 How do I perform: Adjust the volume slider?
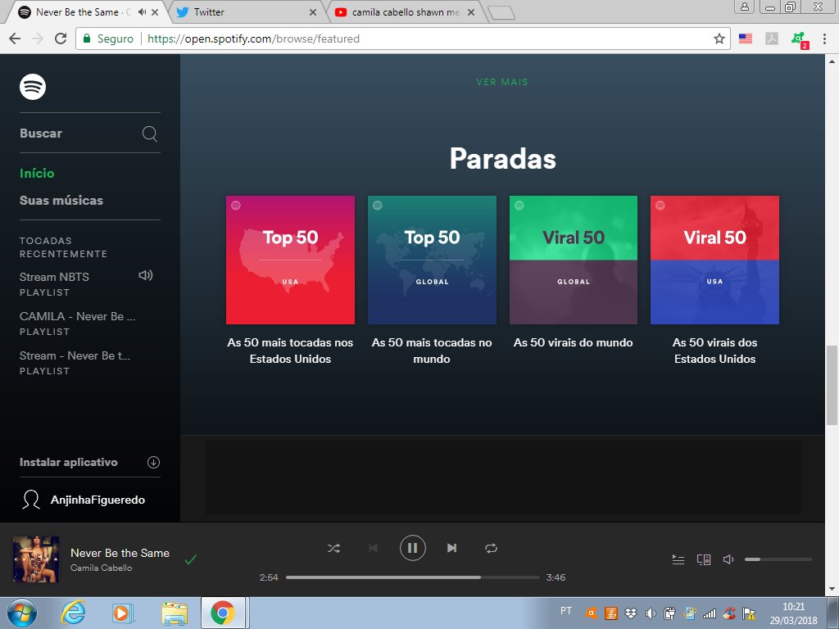coord(778,559)
